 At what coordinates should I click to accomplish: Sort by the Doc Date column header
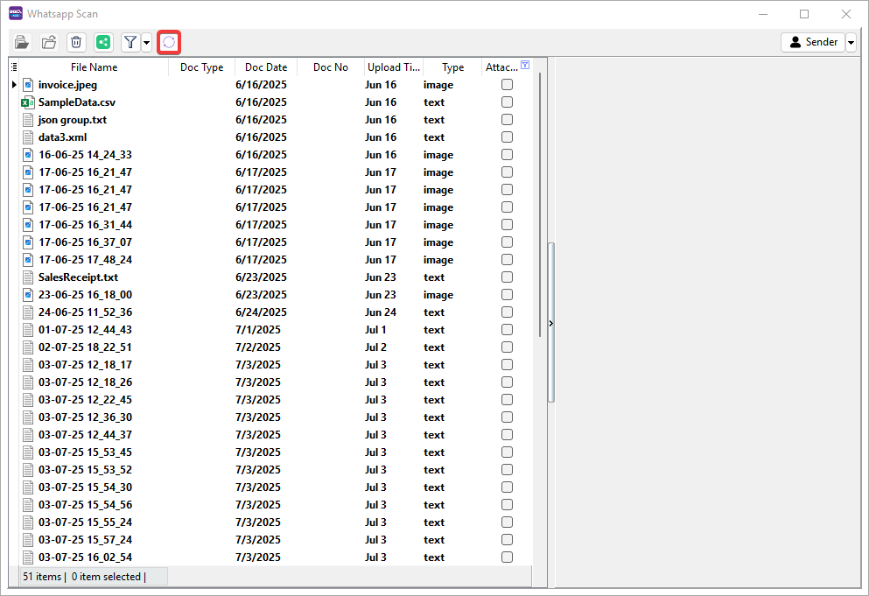click(x=266, y=67)
